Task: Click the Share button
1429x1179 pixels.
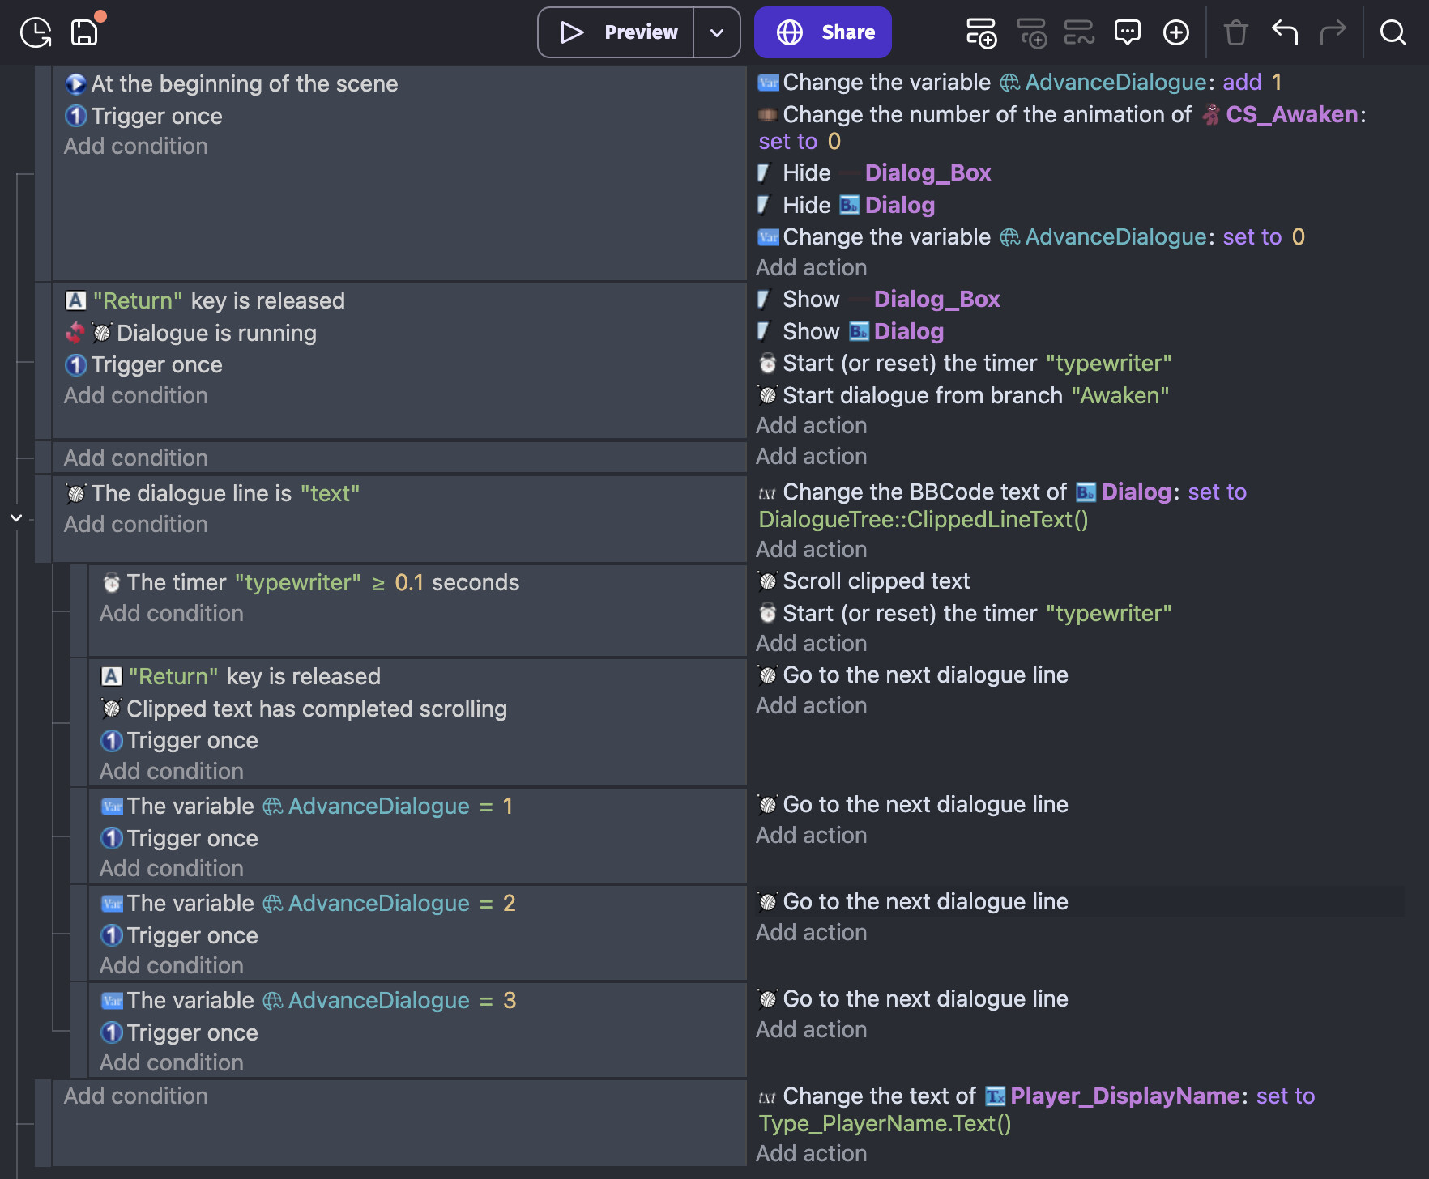Action: pos(822,32)
